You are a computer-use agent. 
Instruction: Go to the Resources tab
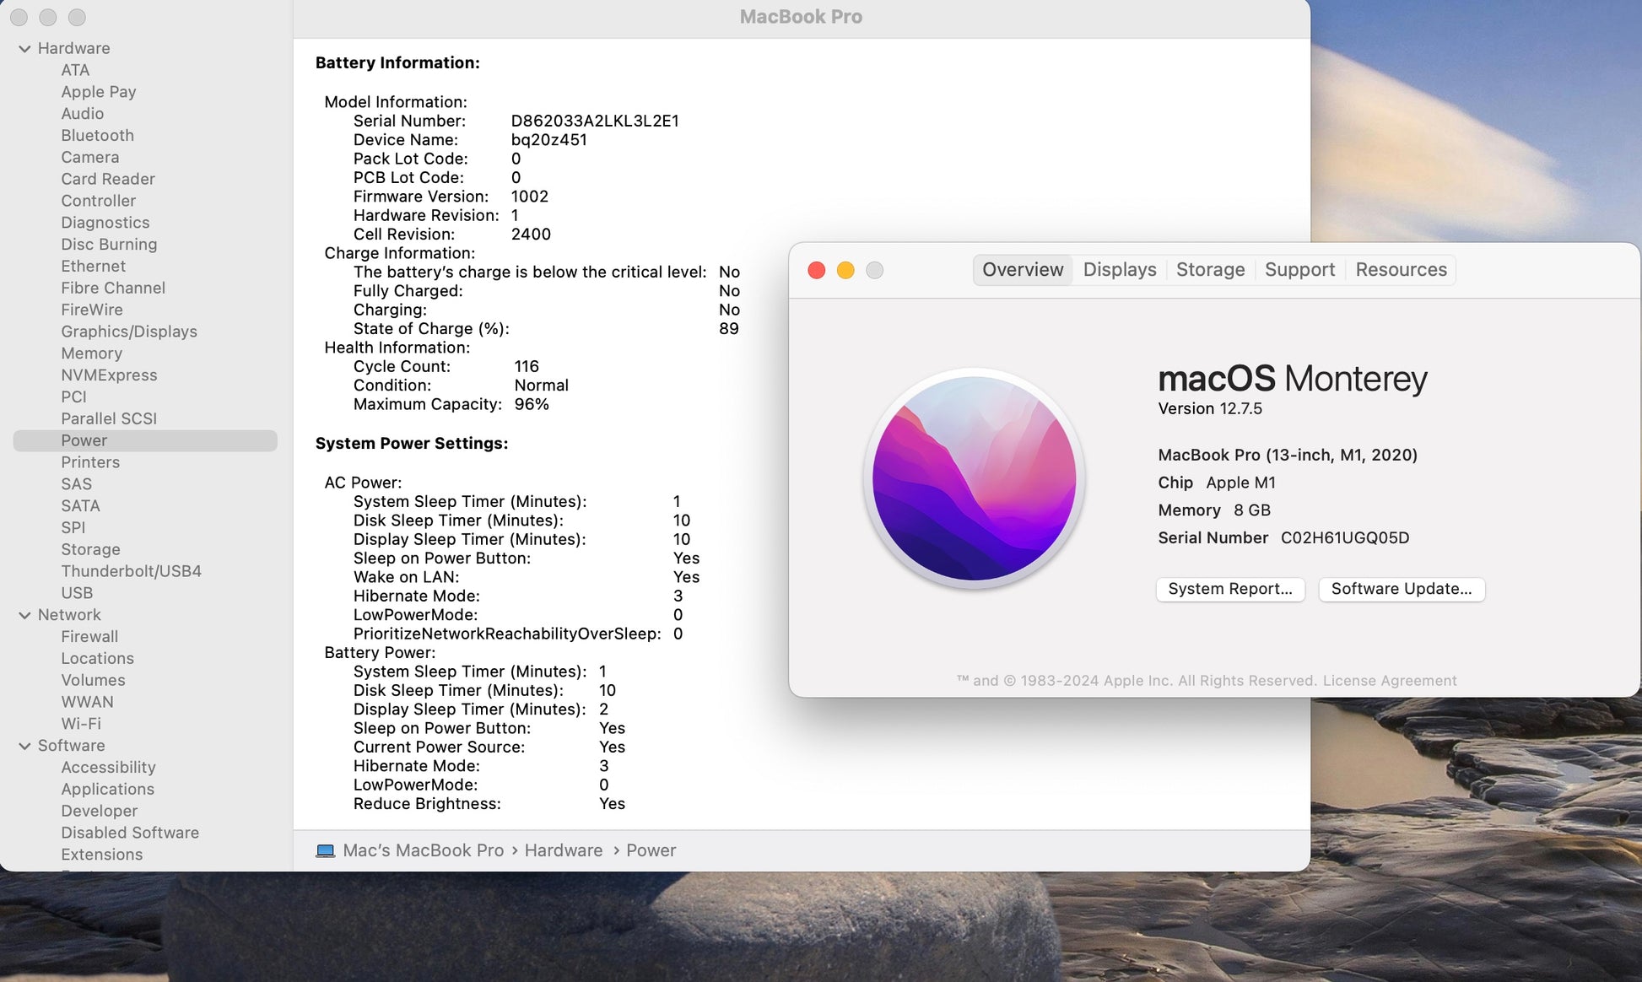click(1401, 270)
